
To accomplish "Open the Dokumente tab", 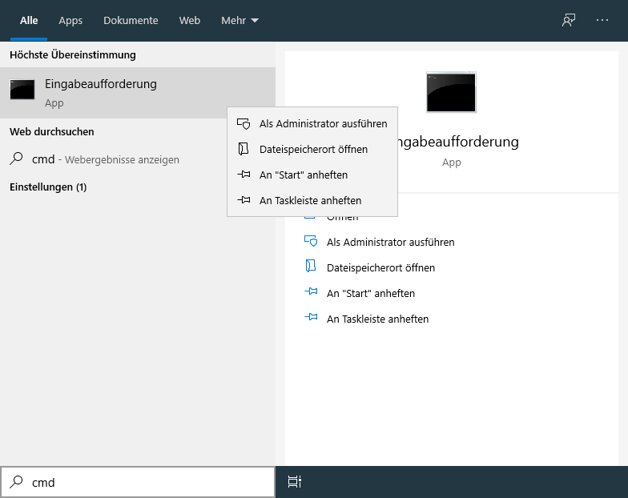I will point(131,21).
